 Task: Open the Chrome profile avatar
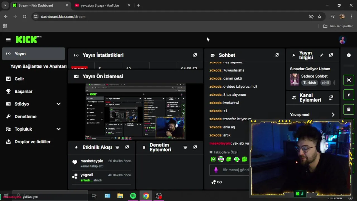[x=342, y=16]
